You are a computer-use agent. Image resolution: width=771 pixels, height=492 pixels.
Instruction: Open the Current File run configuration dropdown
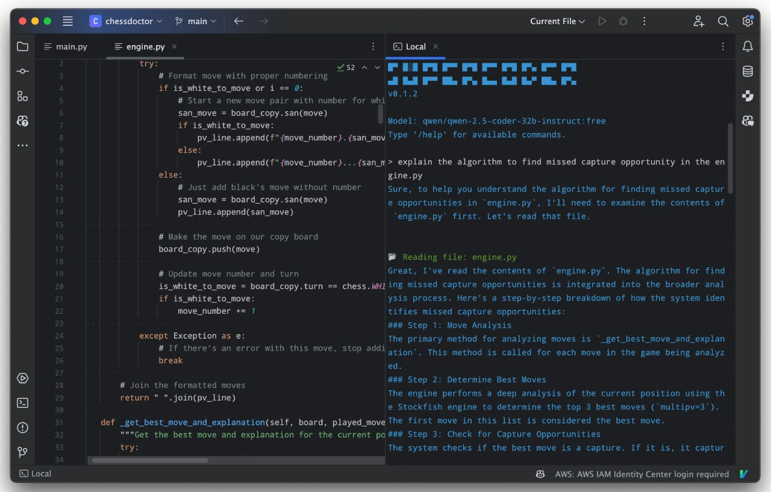(x=557, y=21)
